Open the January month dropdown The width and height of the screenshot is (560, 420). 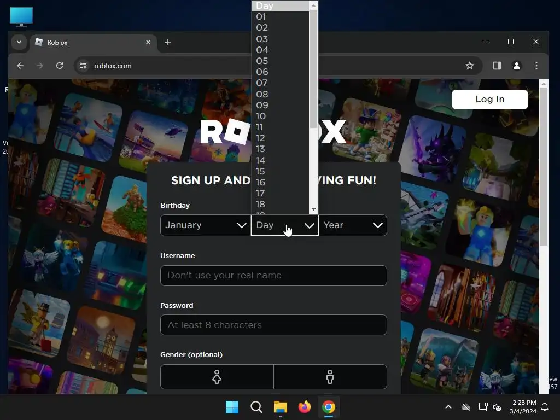click(x=206, y=225)
